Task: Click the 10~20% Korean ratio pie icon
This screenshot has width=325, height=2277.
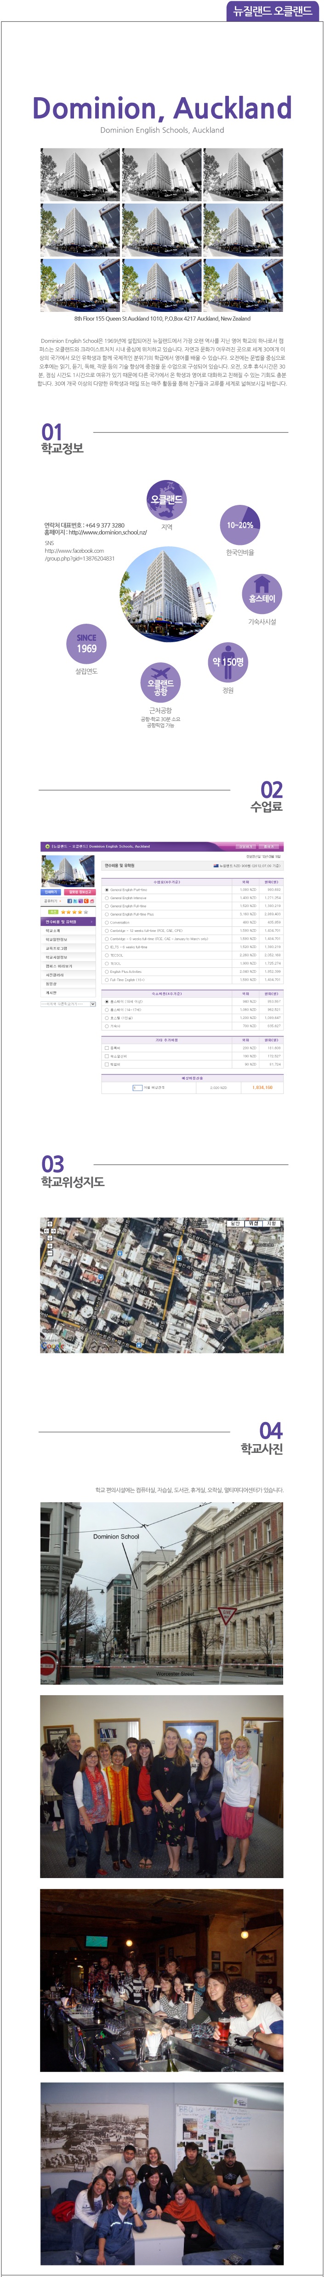Action: point(239,524)
